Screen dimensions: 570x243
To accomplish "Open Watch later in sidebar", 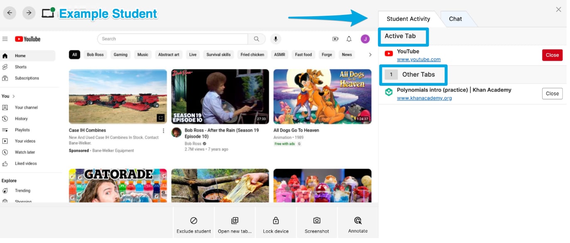I will point(28,152).
